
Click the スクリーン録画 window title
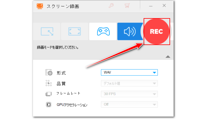[x=63, y=6]
